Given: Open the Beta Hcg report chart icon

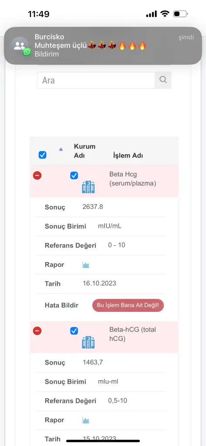Looking at the screenshot, I should coord(86,265).
